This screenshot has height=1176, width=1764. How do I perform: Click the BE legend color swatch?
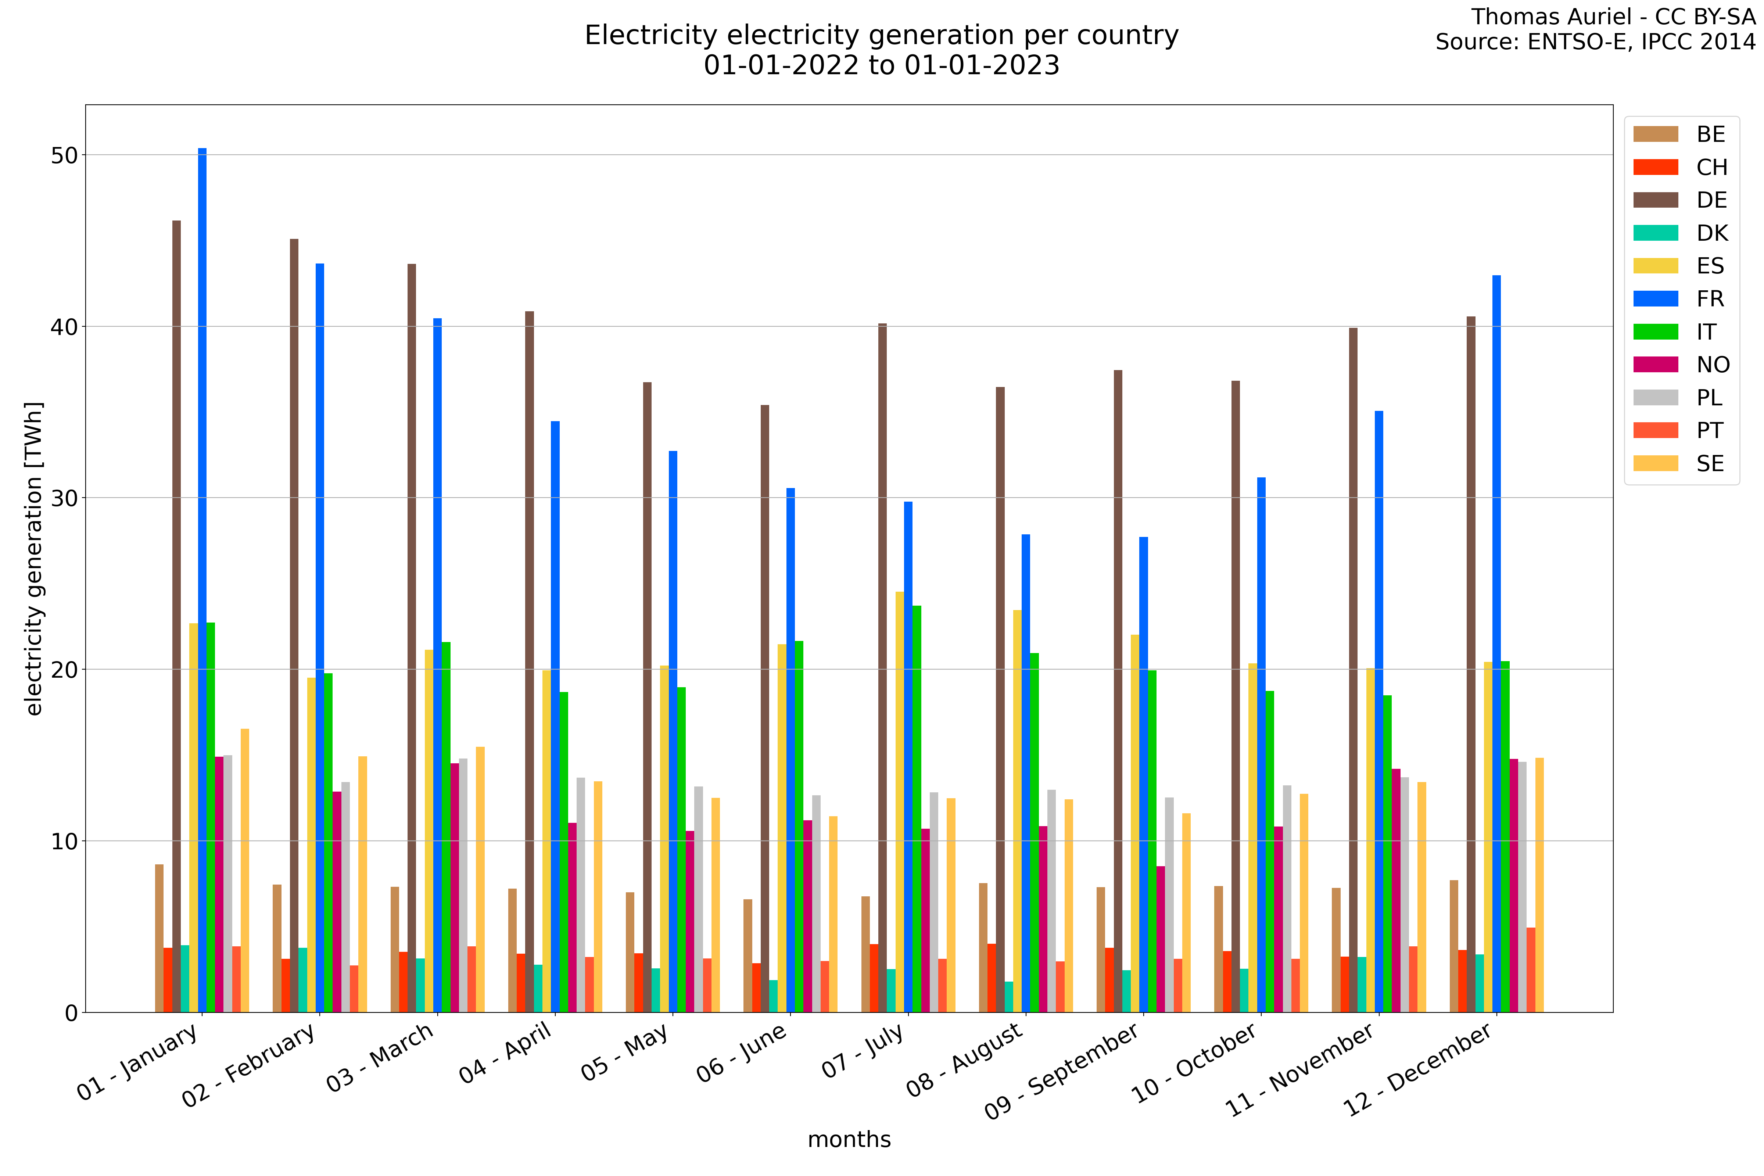(x=1655, y=134)
